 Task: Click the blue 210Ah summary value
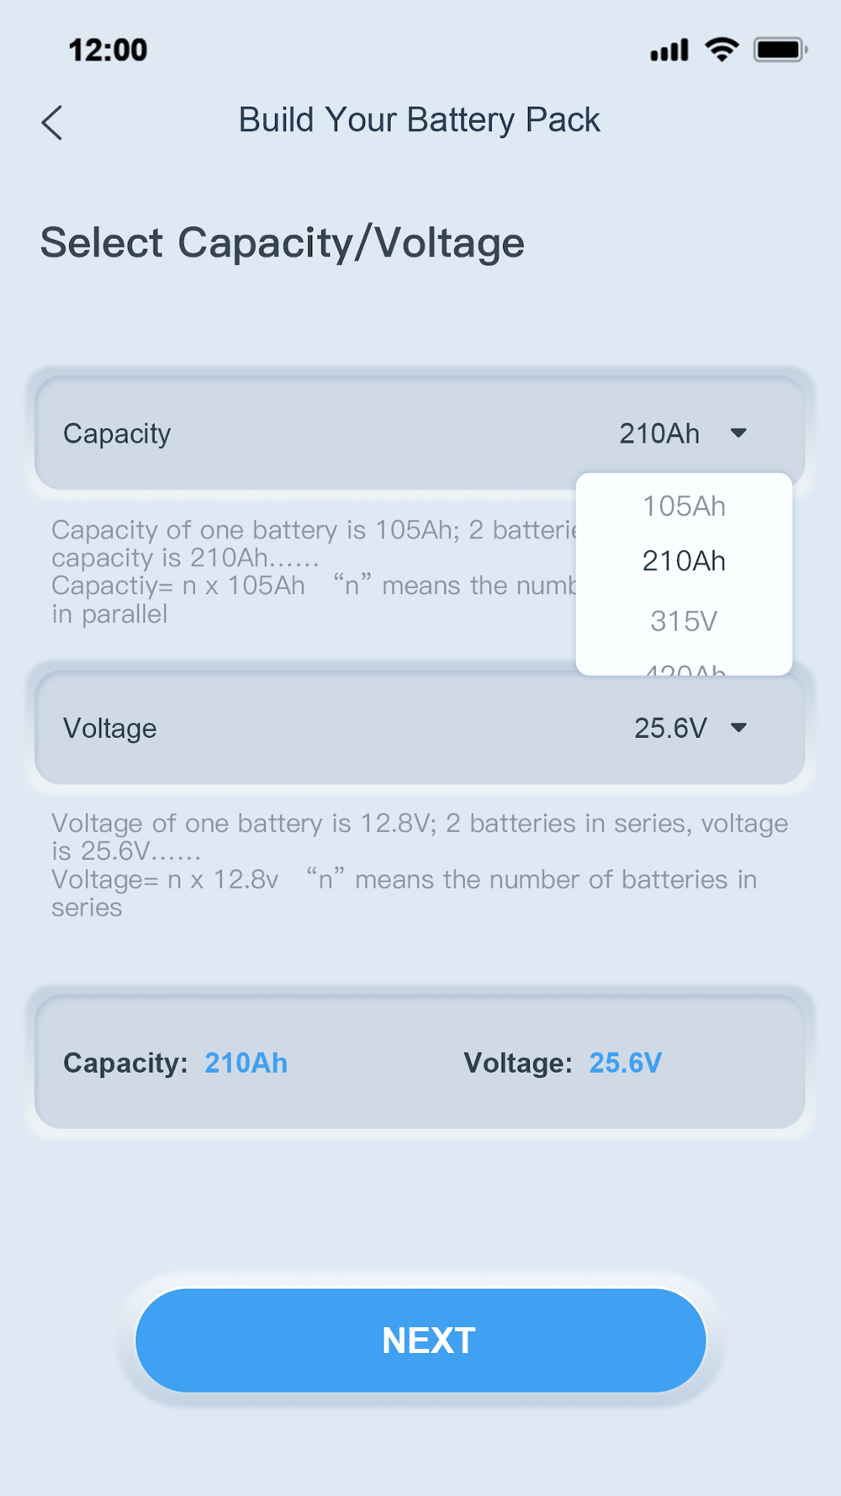pos(246,1063)
